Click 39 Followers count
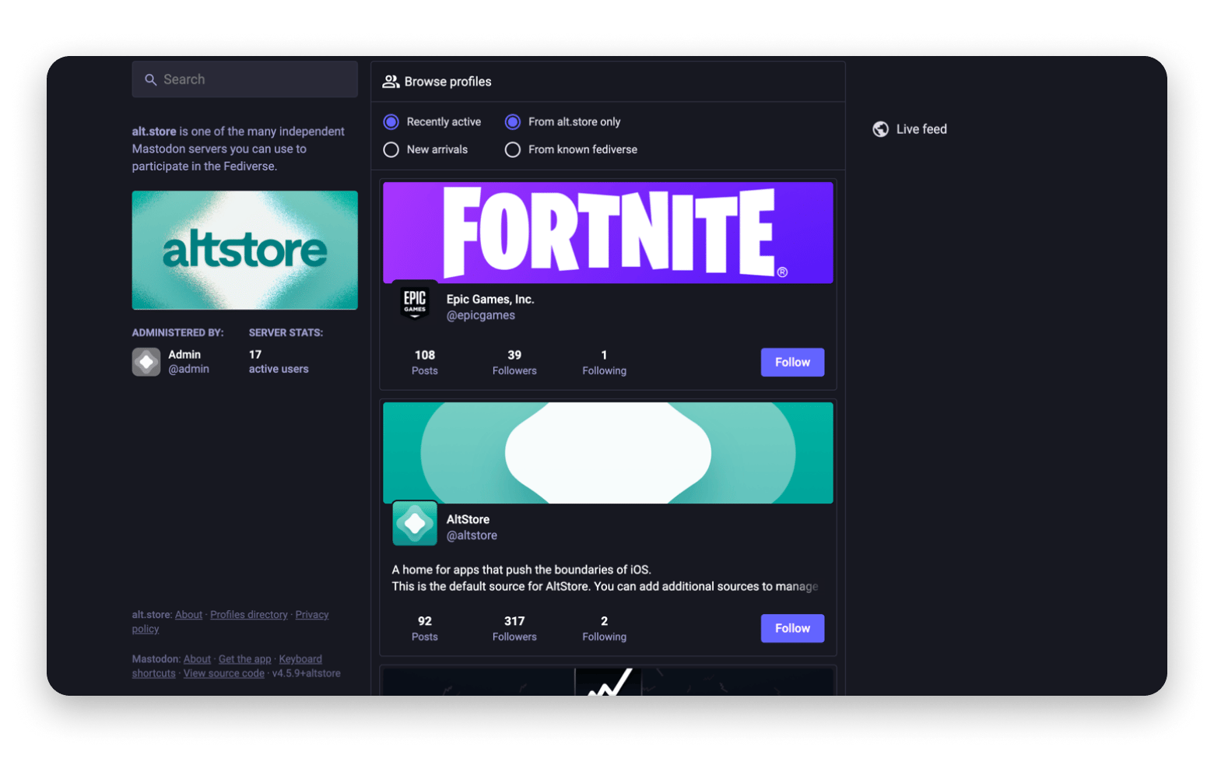This screenshot has width=1214, height=758. pyautogui.click(x=514, y=363)
